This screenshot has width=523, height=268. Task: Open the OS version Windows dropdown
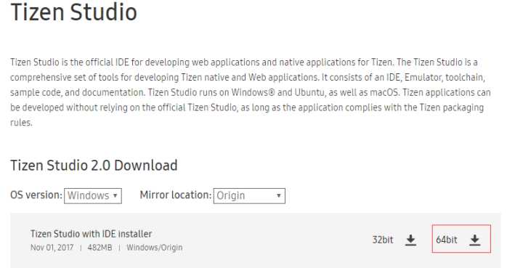pos(93,195)
